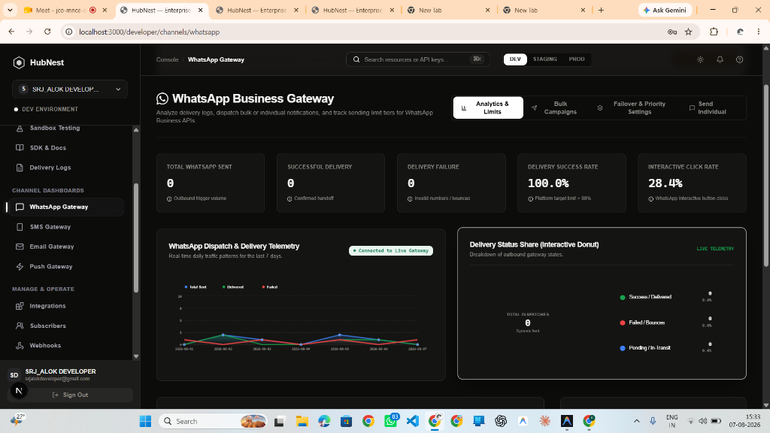Click the Connected to Live Gateway badge
Viewport: 770px width, 433px height.
click(x=391, y=250)
